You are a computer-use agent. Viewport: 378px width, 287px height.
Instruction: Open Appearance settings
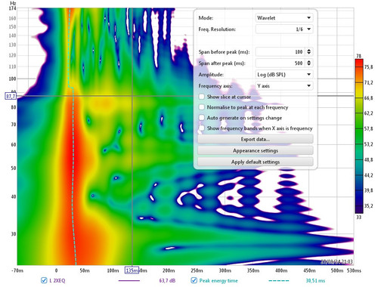click(256, 150)
